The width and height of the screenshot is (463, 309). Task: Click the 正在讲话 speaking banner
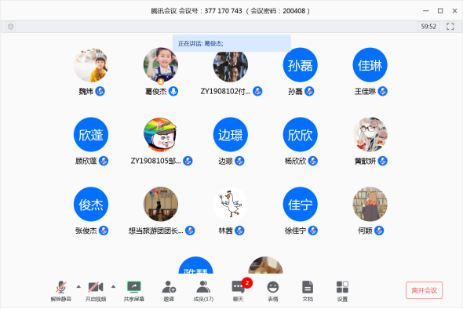click(231, 43)
